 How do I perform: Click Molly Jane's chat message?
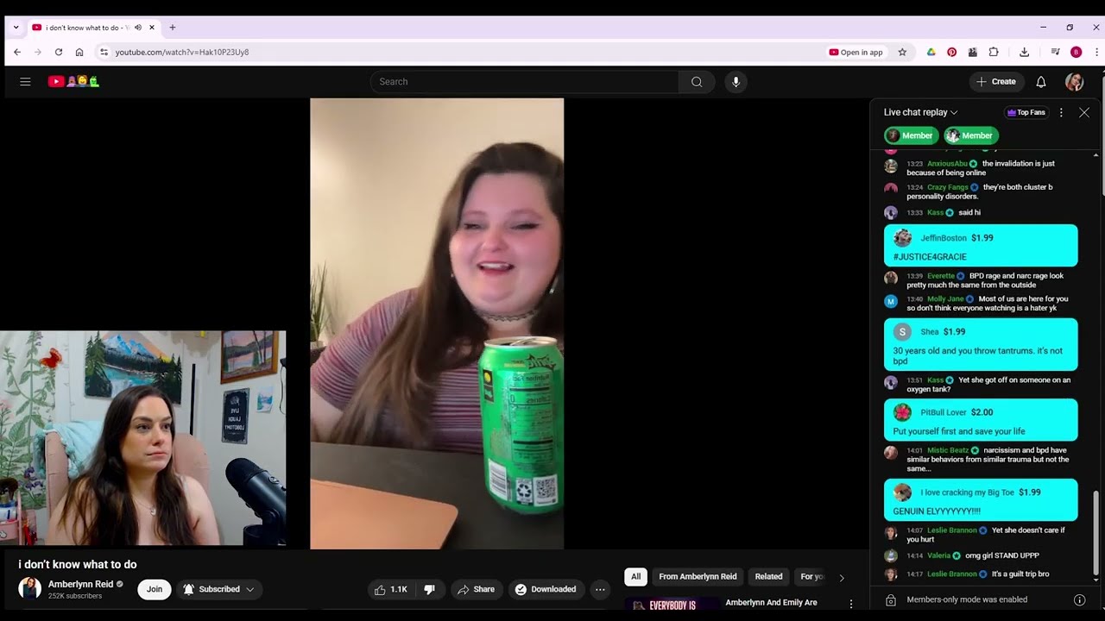coord(981,304)
